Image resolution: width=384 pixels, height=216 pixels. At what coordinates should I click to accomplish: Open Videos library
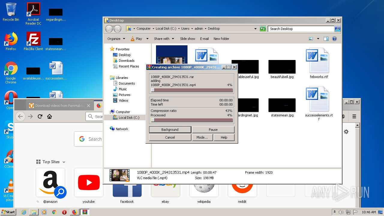123,100
